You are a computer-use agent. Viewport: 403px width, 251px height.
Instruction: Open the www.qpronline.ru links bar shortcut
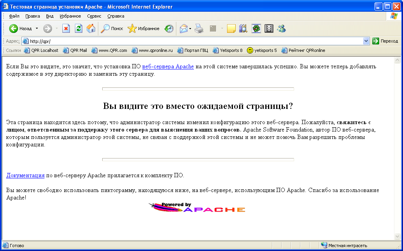(152, 50)
